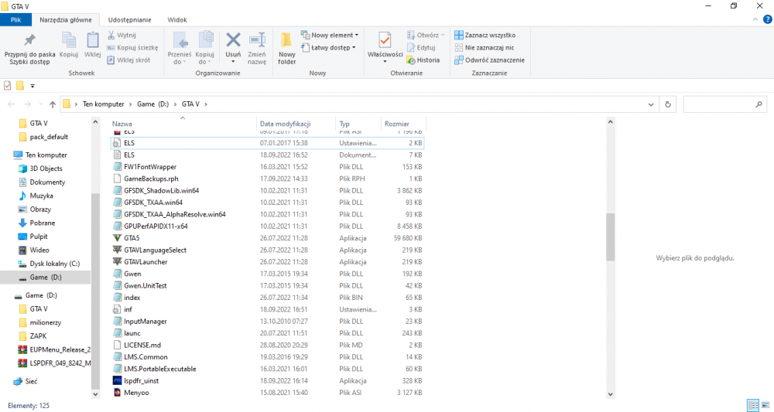
Task: Create a new folder with Nowy folder
Action: point(286,48)
